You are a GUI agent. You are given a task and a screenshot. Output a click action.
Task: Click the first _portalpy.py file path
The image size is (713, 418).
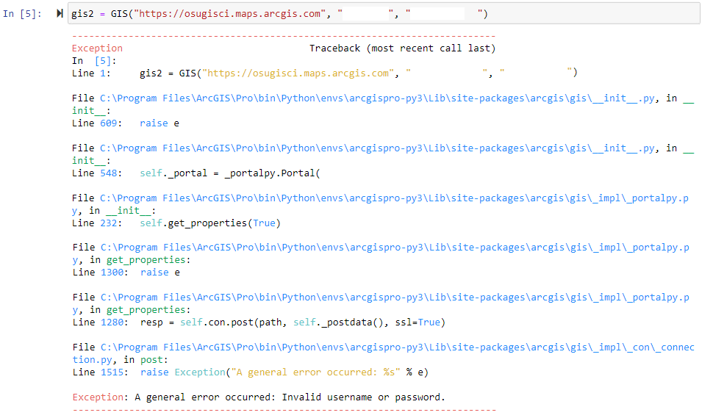[381, 204]
